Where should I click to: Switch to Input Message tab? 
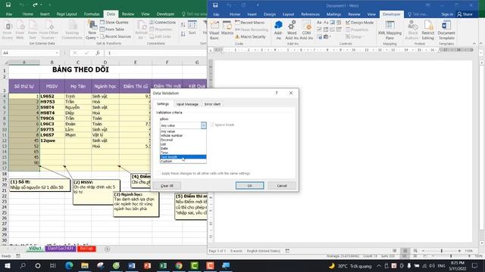click(187, 104)
